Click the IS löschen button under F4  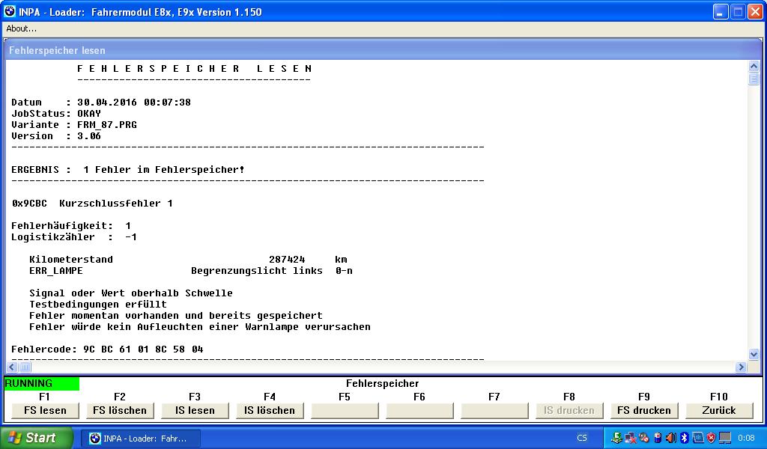click(270, 410)
